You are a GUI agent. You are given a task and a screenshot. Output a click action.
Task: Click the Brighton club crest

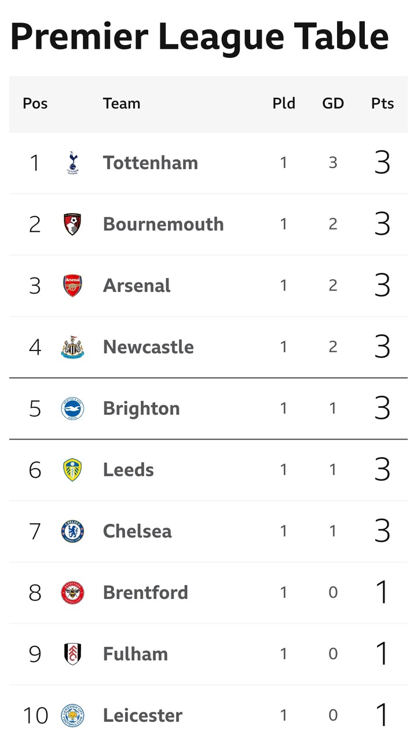72,408
